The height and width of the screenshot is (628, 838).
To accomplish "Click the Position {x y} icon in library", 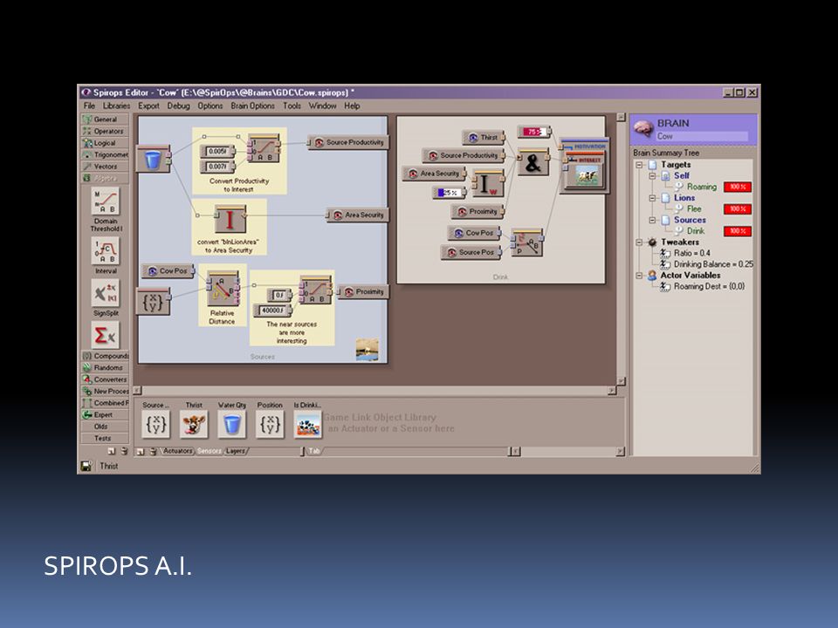I will (270, 425).
